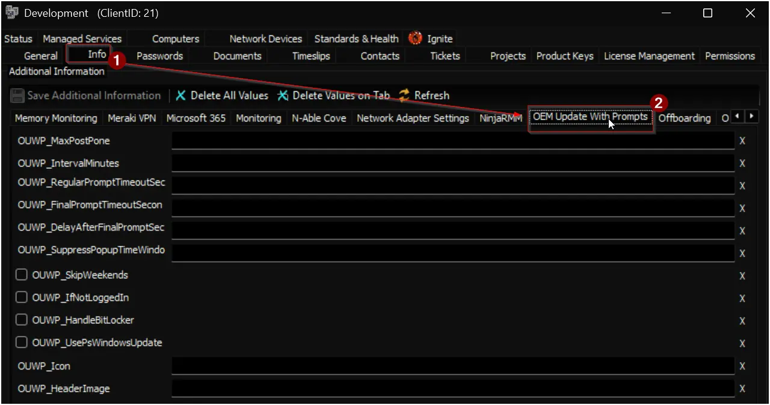
Task: Enable the OUWP_UsePsWindowsUpdate checkbox
Action: point(22,342)
